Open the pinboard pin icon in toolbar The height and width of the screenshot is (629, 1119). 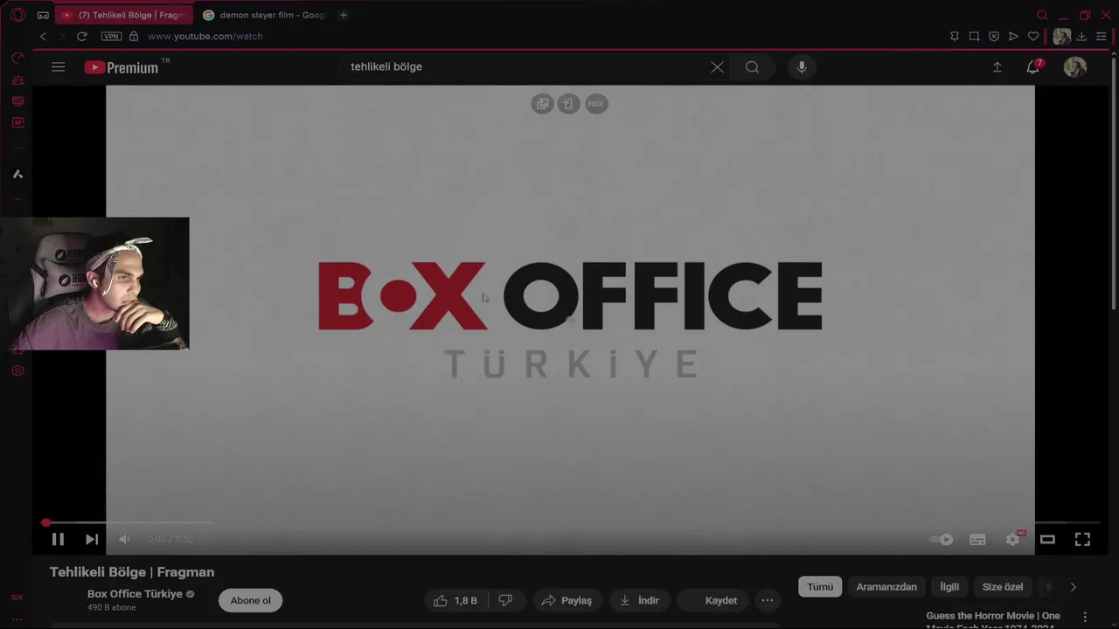pyautogui.click(x=955, y=36)
